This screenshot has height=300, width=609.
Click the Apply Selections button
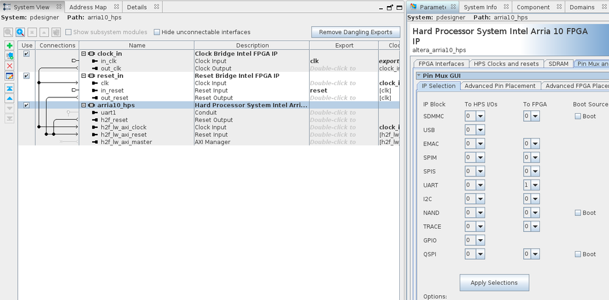pyautogui.click(x=494, y=282)
